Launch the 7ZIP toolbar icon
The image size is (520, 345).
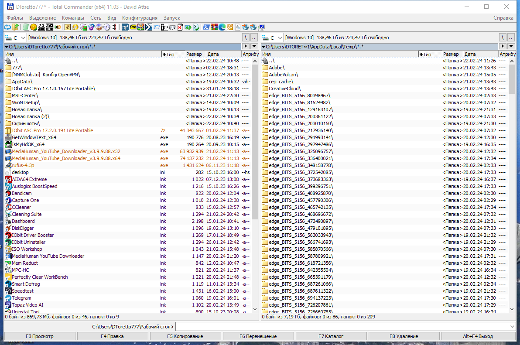(164, 27)
